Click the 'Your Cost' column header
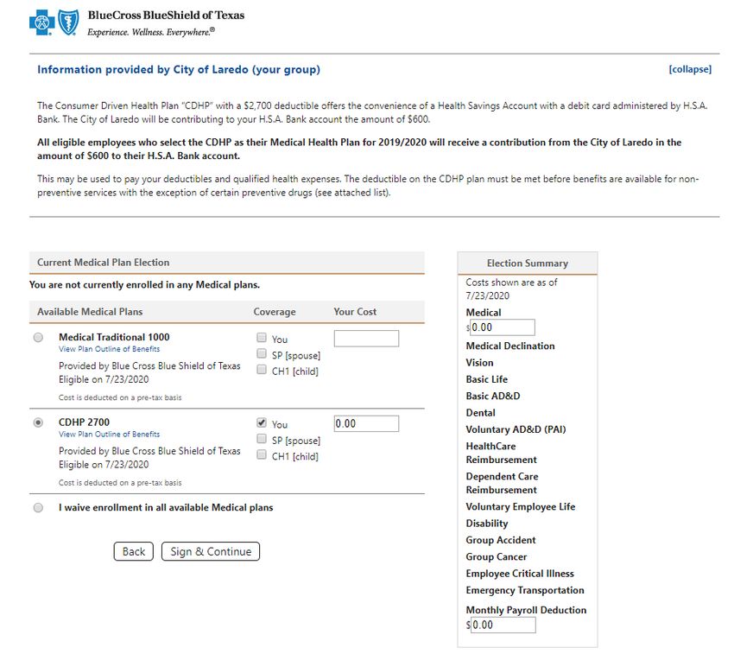The height and width of the screenshot is (654, 734). pos(355,312)
